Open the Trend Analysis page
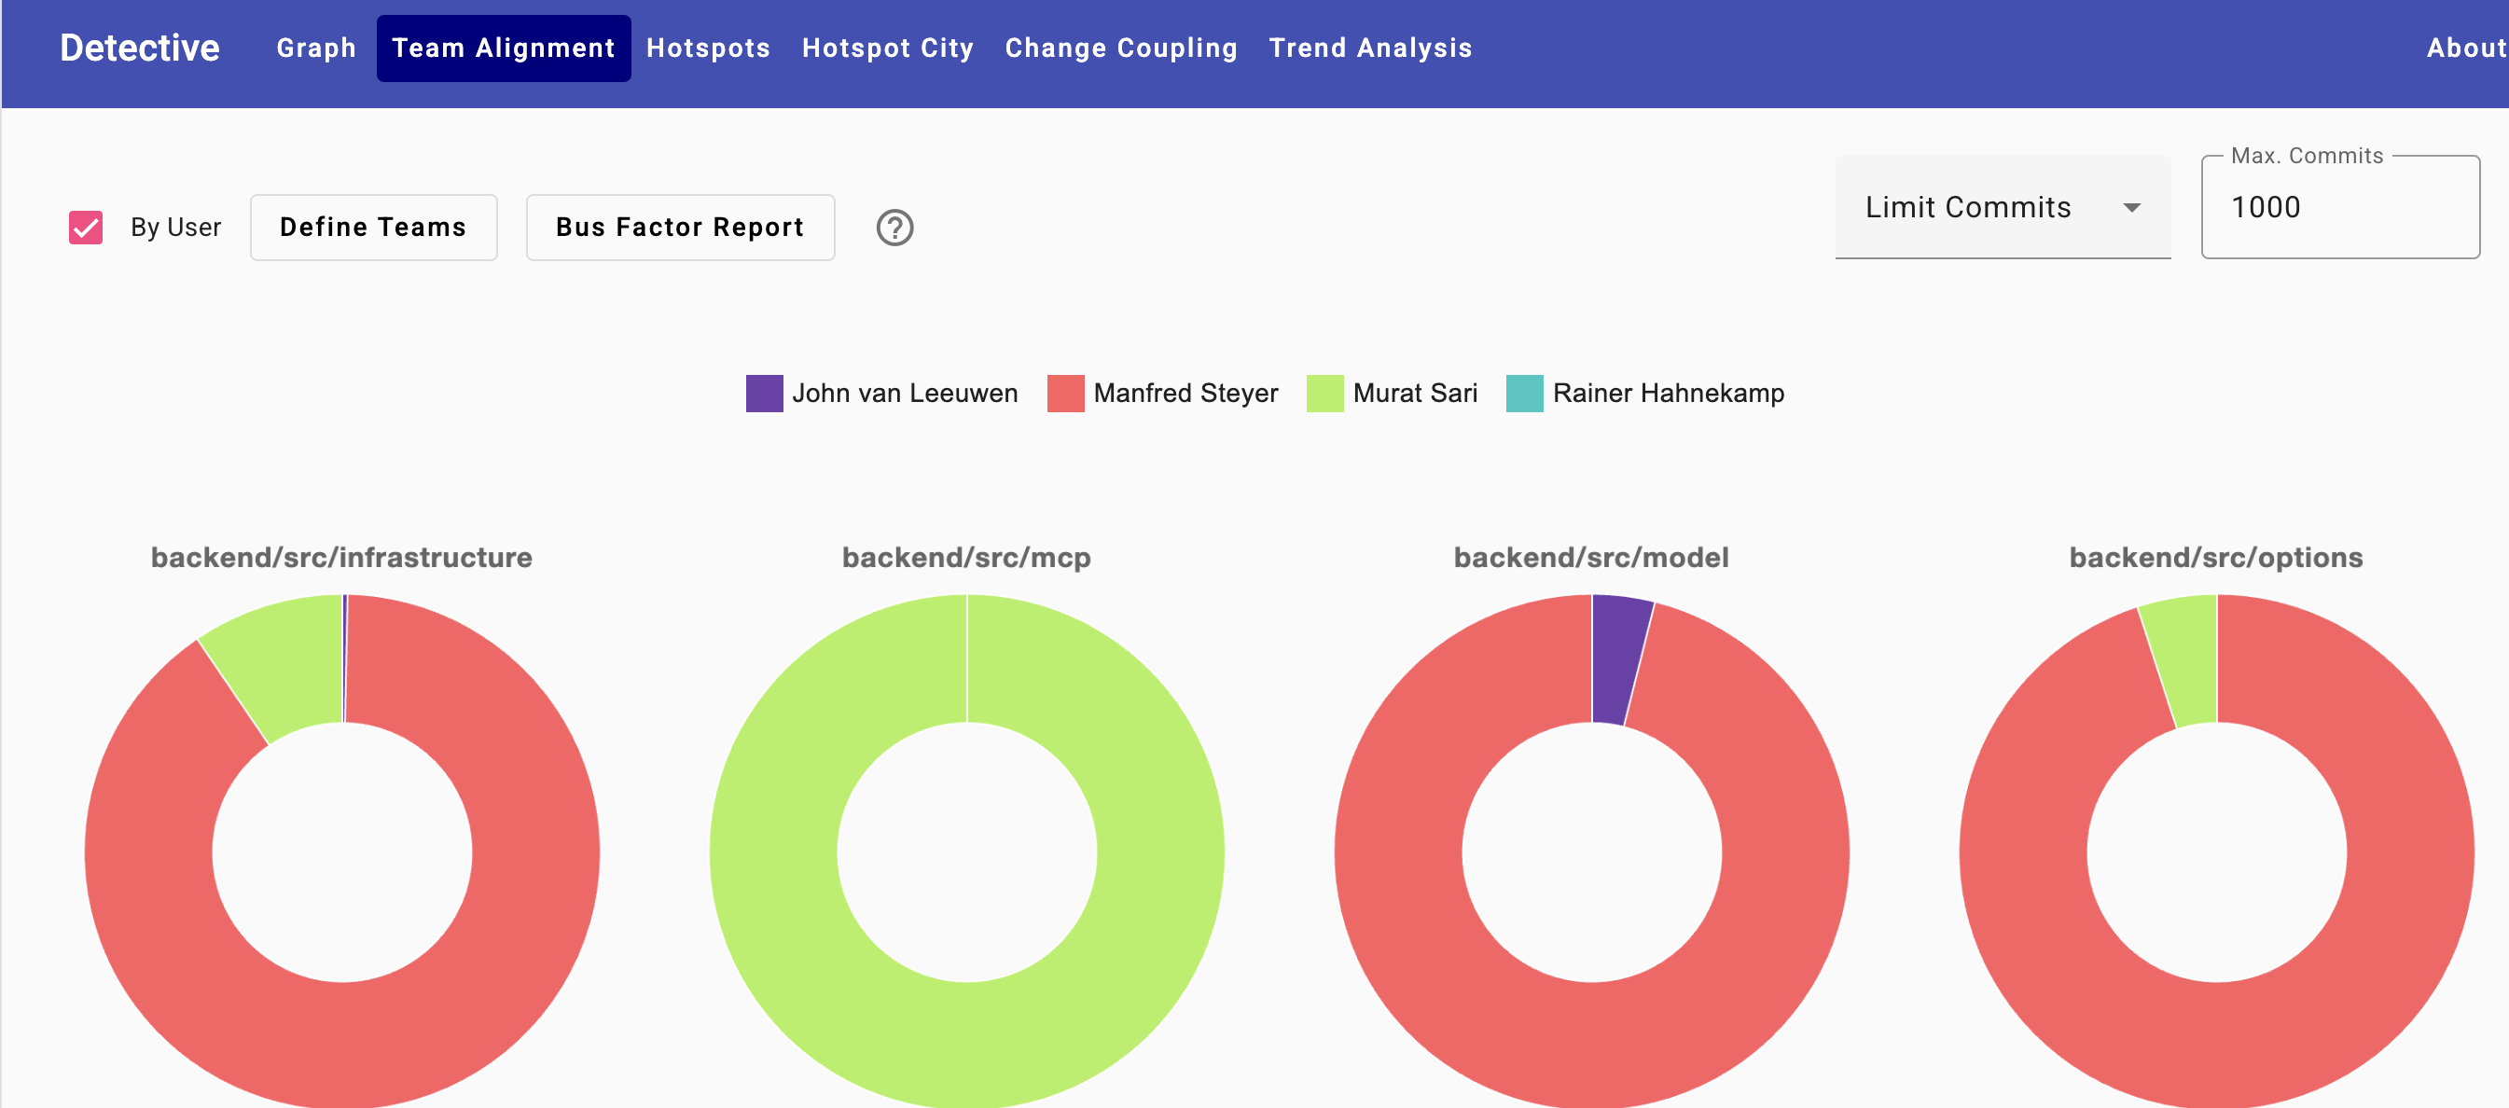2509x1108 pixels. coord(1369,48)
